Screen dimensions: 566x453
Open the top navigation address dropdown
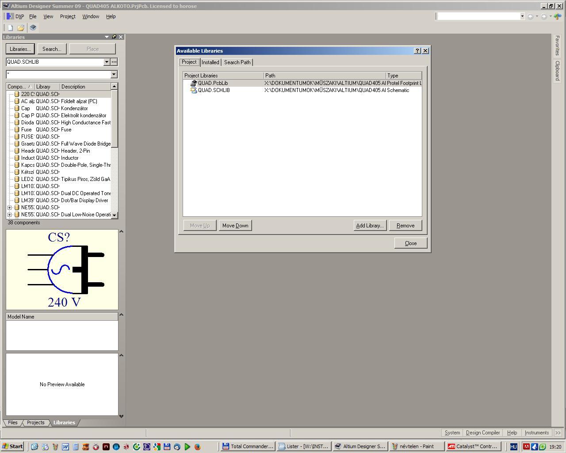pyautogui.click(x=522, y=16)
